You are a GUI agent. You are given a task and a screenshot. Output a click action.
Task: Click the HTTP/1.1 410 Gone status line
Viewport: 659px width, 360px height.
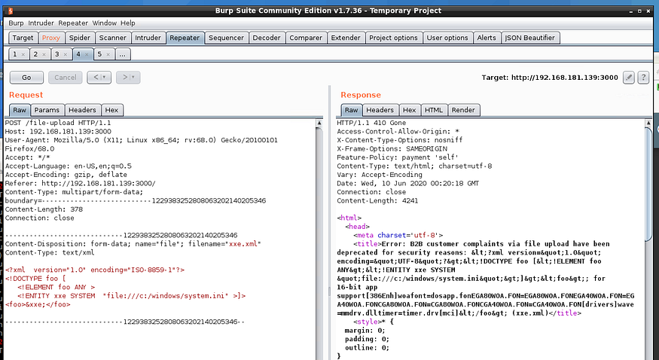pos(371,123)
